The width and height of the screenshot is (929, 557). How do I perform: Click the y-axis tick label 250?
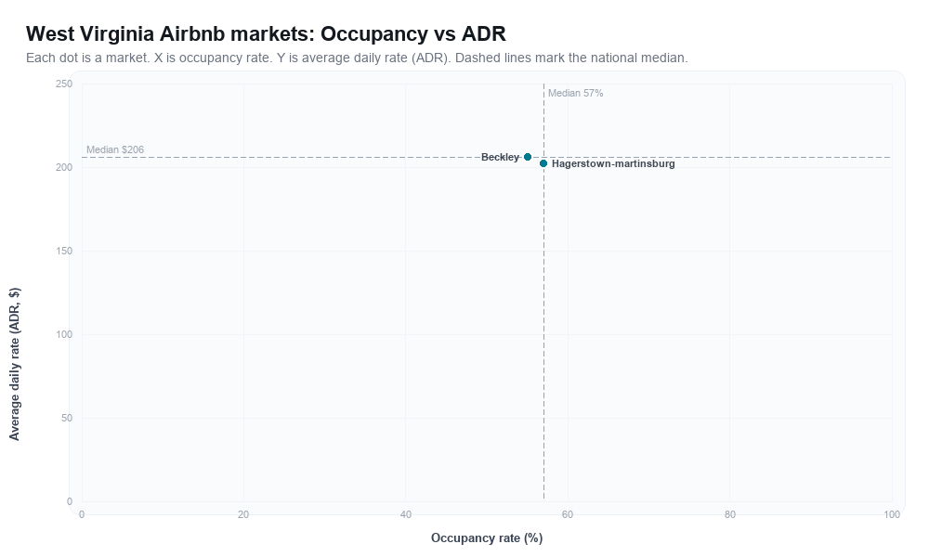pos(64,84)
